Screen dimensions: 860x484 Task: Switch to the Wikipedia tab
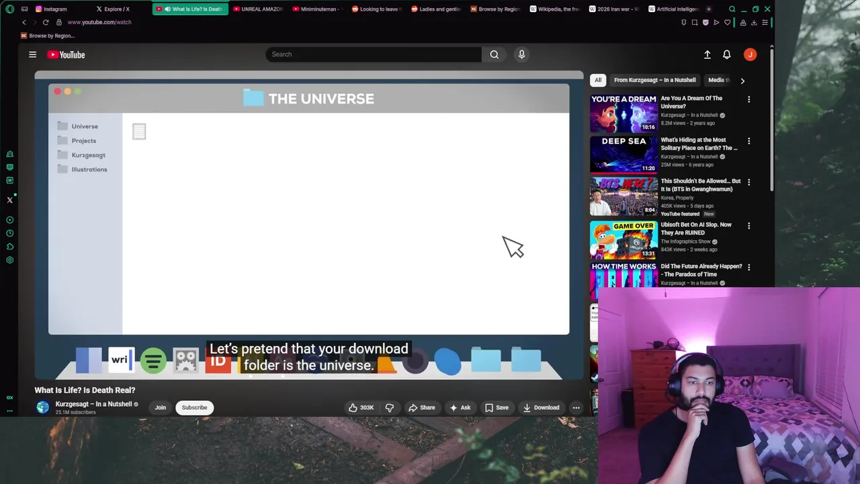[x=556, y=9]
